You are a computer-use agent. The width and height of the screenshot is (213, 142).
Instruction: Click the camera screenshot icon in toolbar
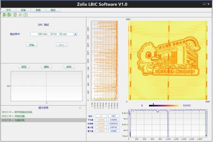[26, 15]
